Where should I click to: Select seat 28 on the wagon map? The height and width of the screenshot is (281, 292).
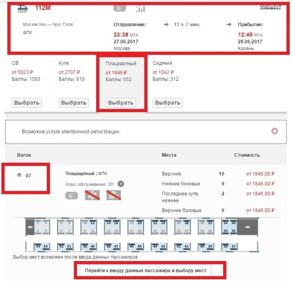pyautogui.click(x=186, y=223)
